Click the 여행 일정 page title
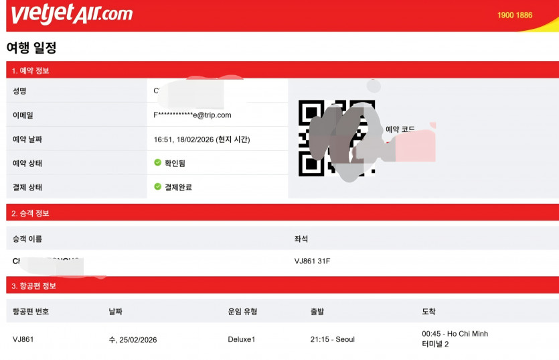Viewport: 559px width, 360px height. 31,47
